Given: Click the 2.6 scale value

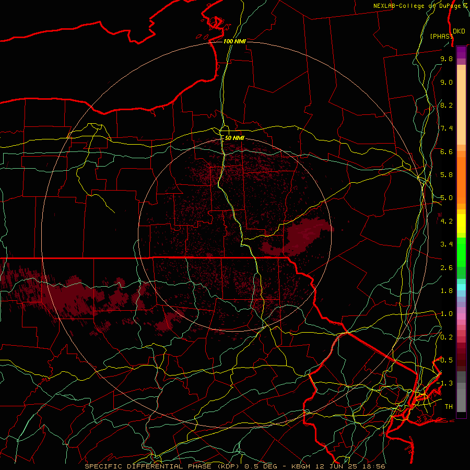Looking at the screenshot, I should [446, 268].
